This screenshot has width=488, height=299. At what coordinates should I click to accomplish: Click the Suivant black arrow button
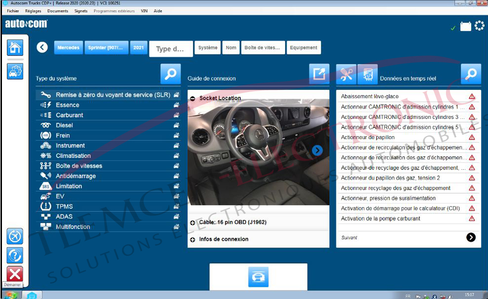point(471,237)
